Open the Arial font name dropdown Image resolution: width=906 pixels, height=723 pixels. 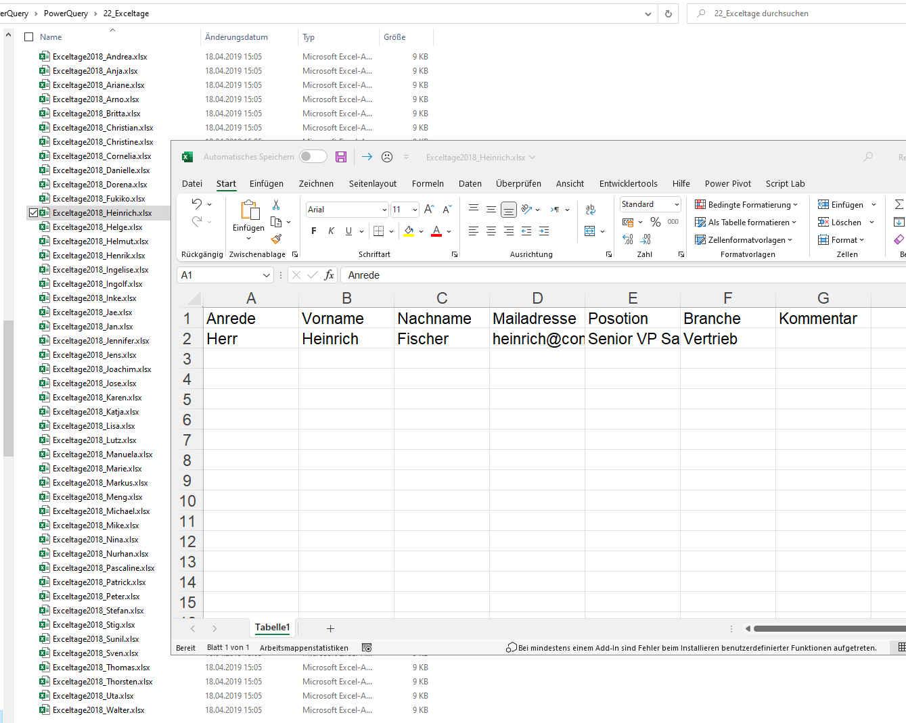(384, 210)
